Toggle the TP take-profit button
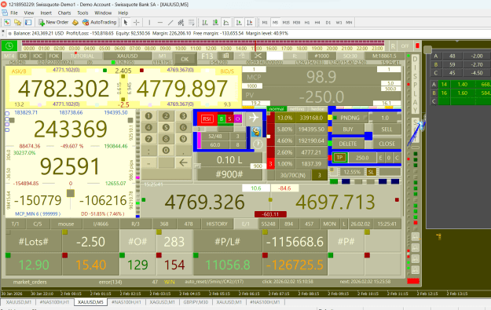491x310 pixels. [x=339, y=158]
